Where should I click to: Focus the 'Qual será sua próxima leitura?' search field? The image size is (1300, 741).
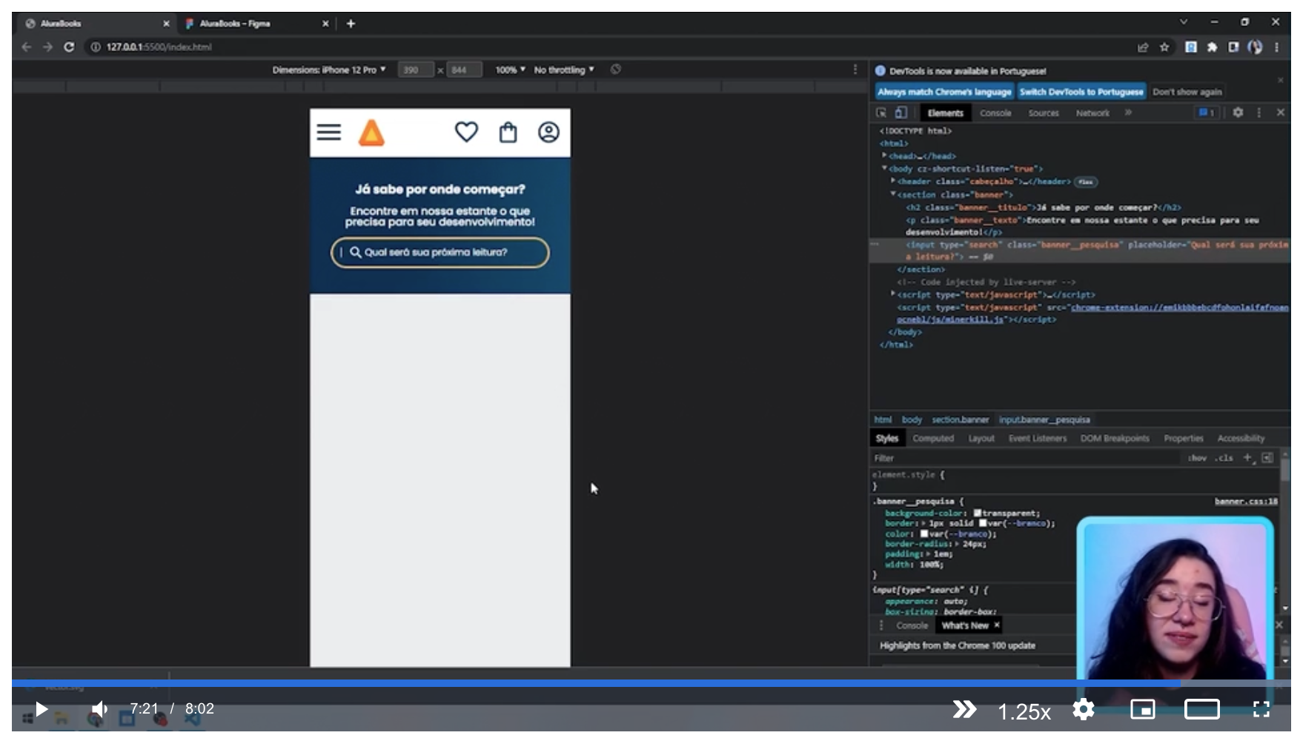[440, 252]
